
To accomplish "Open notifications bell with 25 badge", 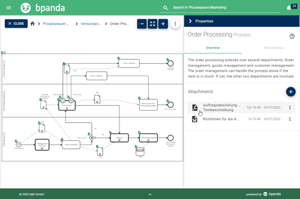I will coord(289,8).
